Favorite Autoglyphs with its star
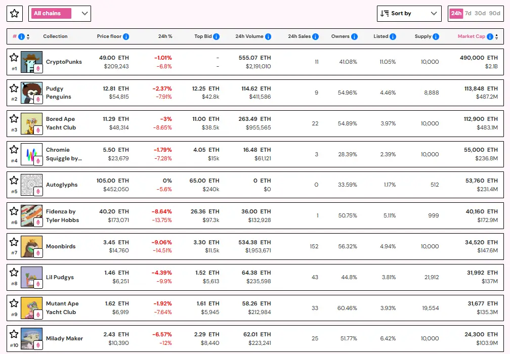 click(x=14, y=181)
